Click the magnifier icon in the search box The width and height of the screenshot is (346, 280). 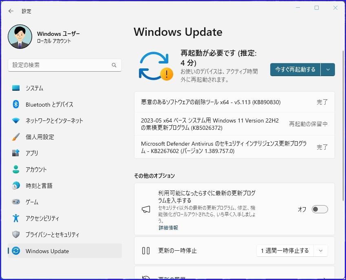114,65
